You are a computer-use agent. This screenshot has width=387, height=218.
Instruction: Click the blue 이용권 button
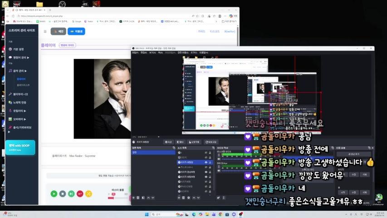click(x=76, y=31)
